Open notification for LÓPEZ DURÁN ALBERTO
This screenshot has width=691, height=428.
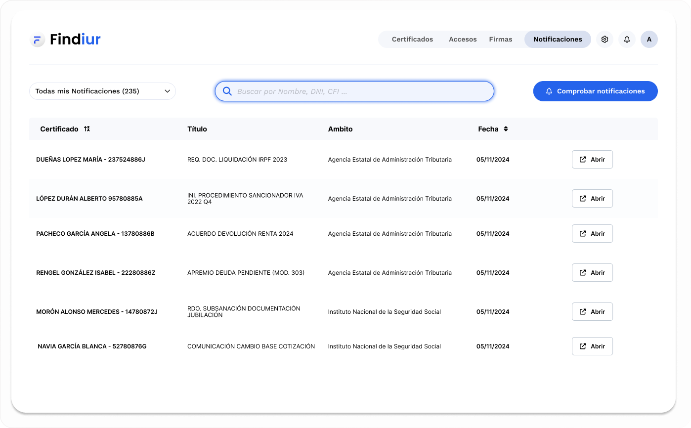click(x=592, y=199)
